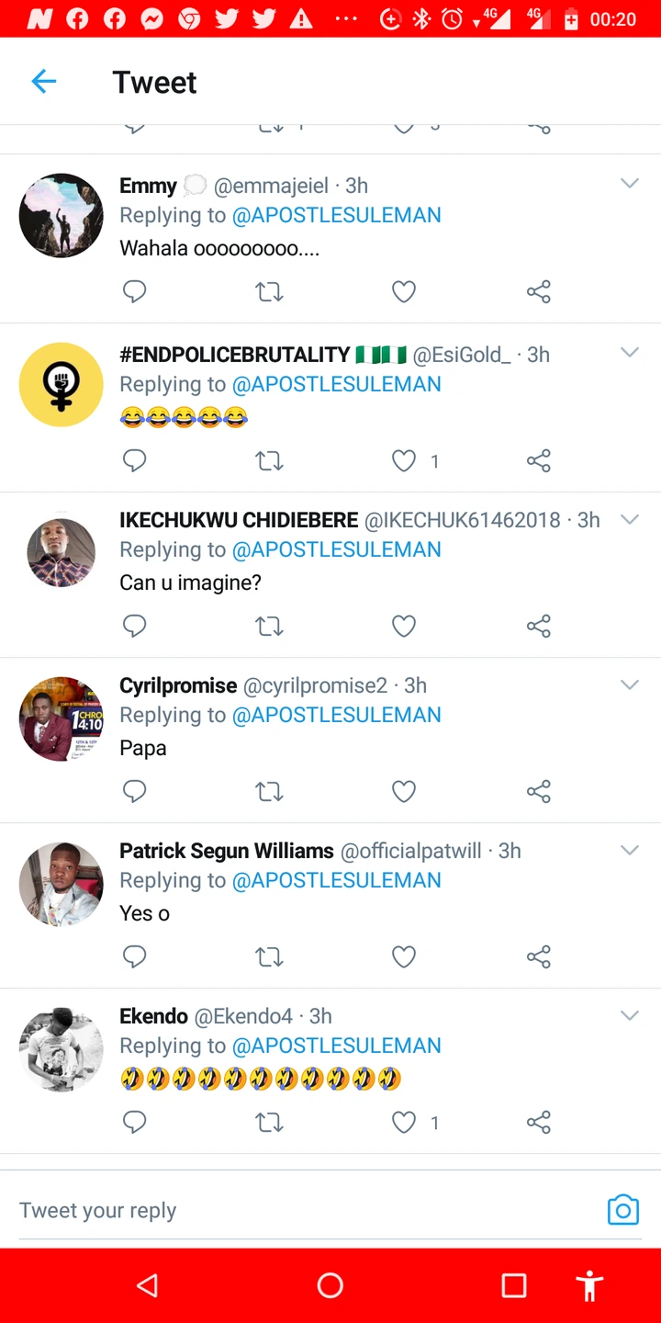Like Ekendo's laughing emoji tweet
Screen dimensions: 661x1323
point(404,1123)
